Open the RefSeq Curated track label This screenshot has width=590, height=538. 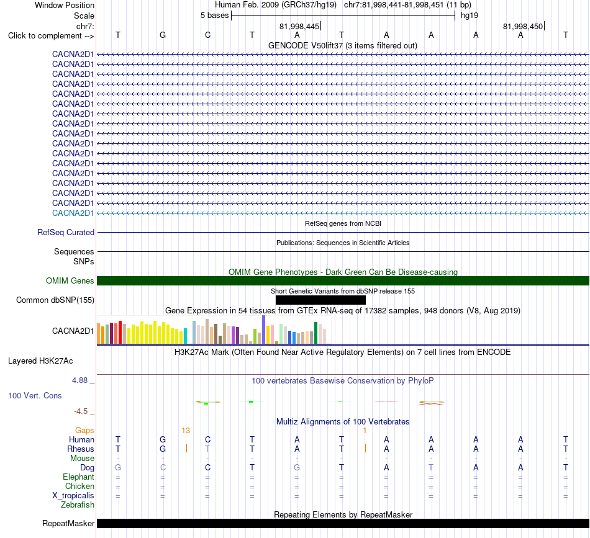point(66,232)
